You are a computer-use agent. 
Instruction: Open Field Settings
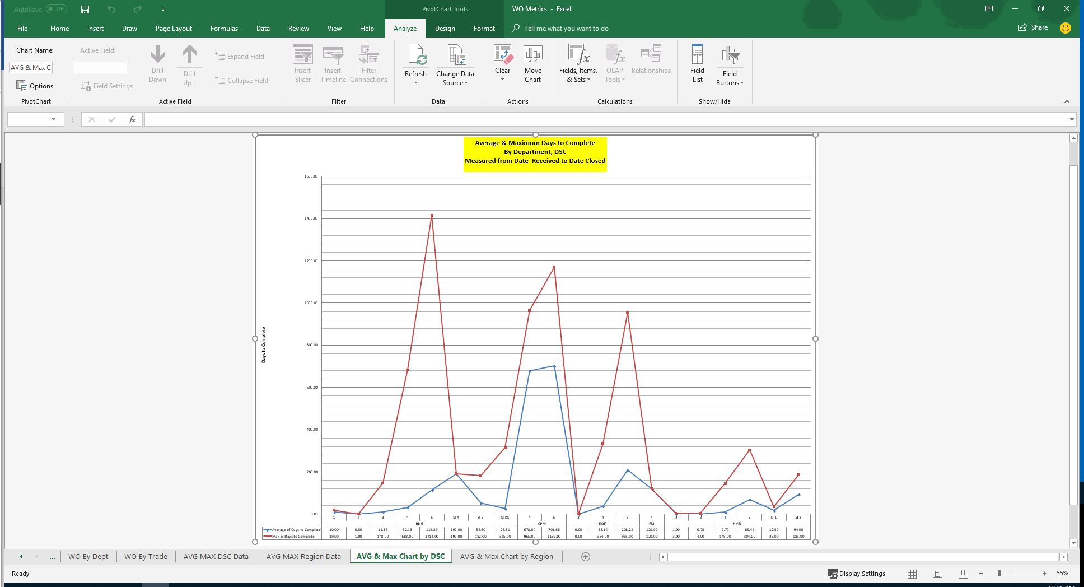[x=106, y=86]
